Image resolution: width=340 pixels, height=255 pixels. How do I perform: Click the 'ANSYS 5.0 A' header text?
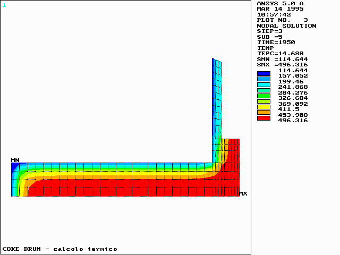(280, 4)
